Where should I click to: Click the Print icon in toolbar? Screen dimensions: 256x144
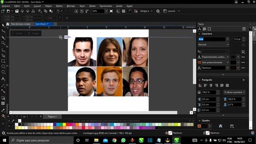pyautogui.click(x=33, y=11)
